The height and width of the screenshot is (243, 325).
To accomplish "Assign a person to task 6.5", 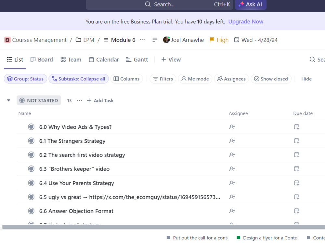I will click(232, 197).
